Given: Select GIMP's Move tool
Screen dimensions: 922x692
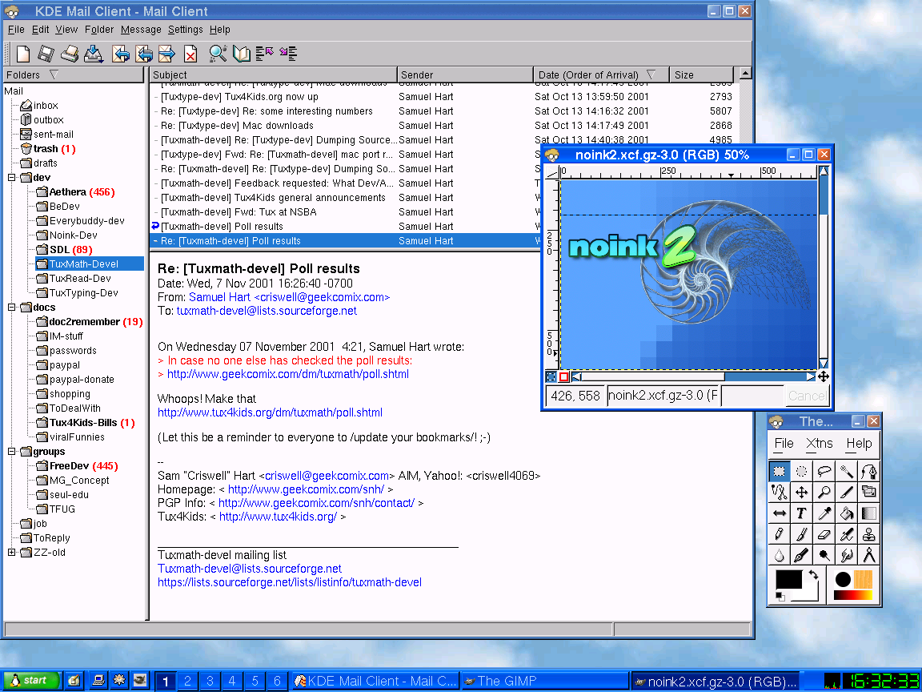Looking at the screenshot, I should [x=801, y=492].
